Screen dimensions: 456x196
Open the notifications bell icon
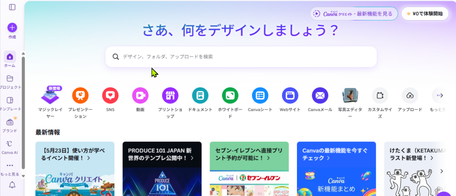click(12, 185)
